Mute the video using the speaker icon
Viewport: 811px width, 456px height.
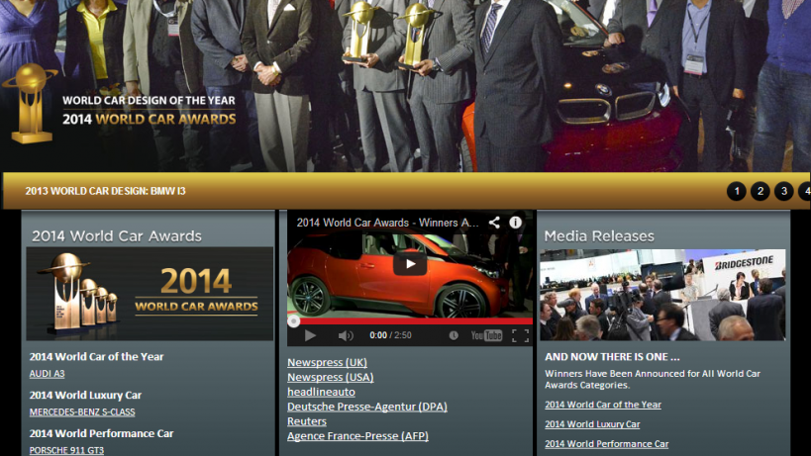346,335
